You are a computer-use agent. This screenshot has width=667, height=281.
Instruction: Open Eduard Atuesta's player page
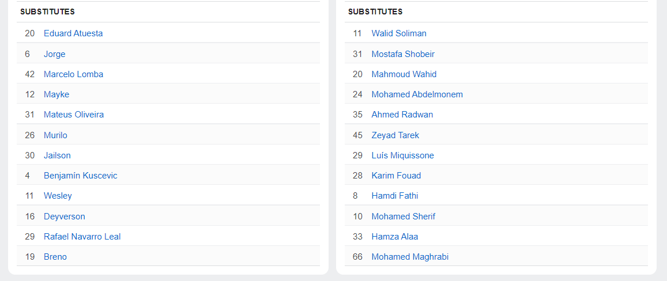(x=73, y=33)
